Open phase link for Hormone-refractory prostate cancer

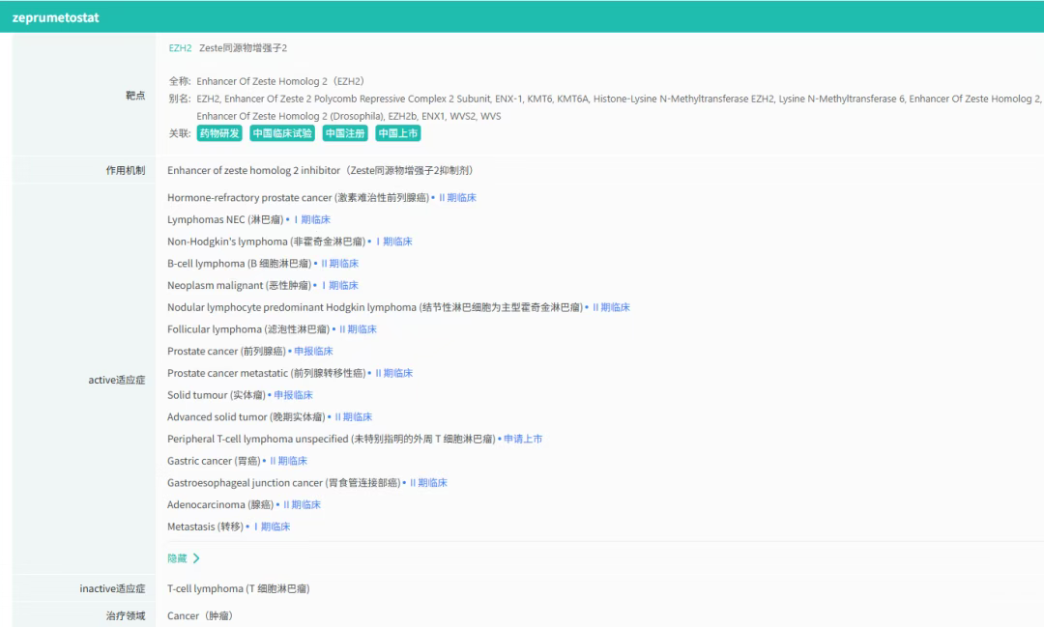click(457, 197)
